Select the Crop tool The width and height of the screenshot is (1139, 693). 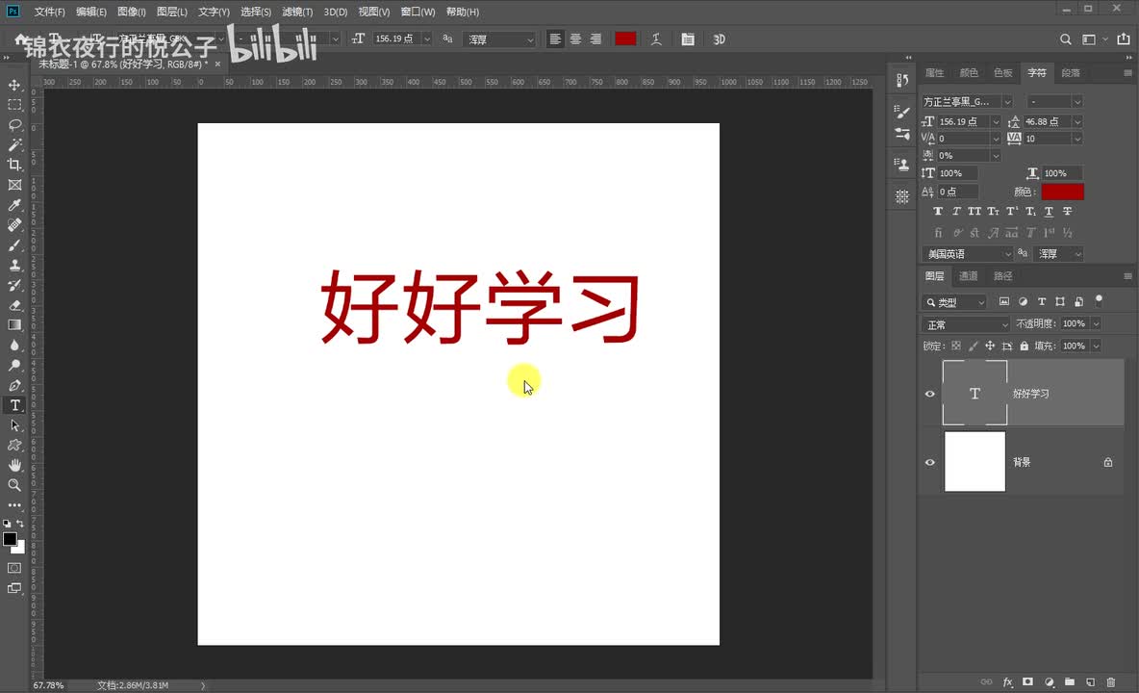(14, 165)
